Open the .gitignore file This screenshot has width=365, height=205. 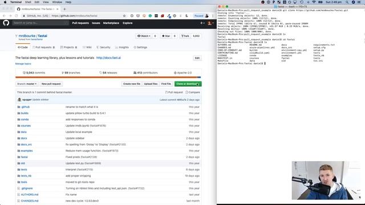(27, 188)
